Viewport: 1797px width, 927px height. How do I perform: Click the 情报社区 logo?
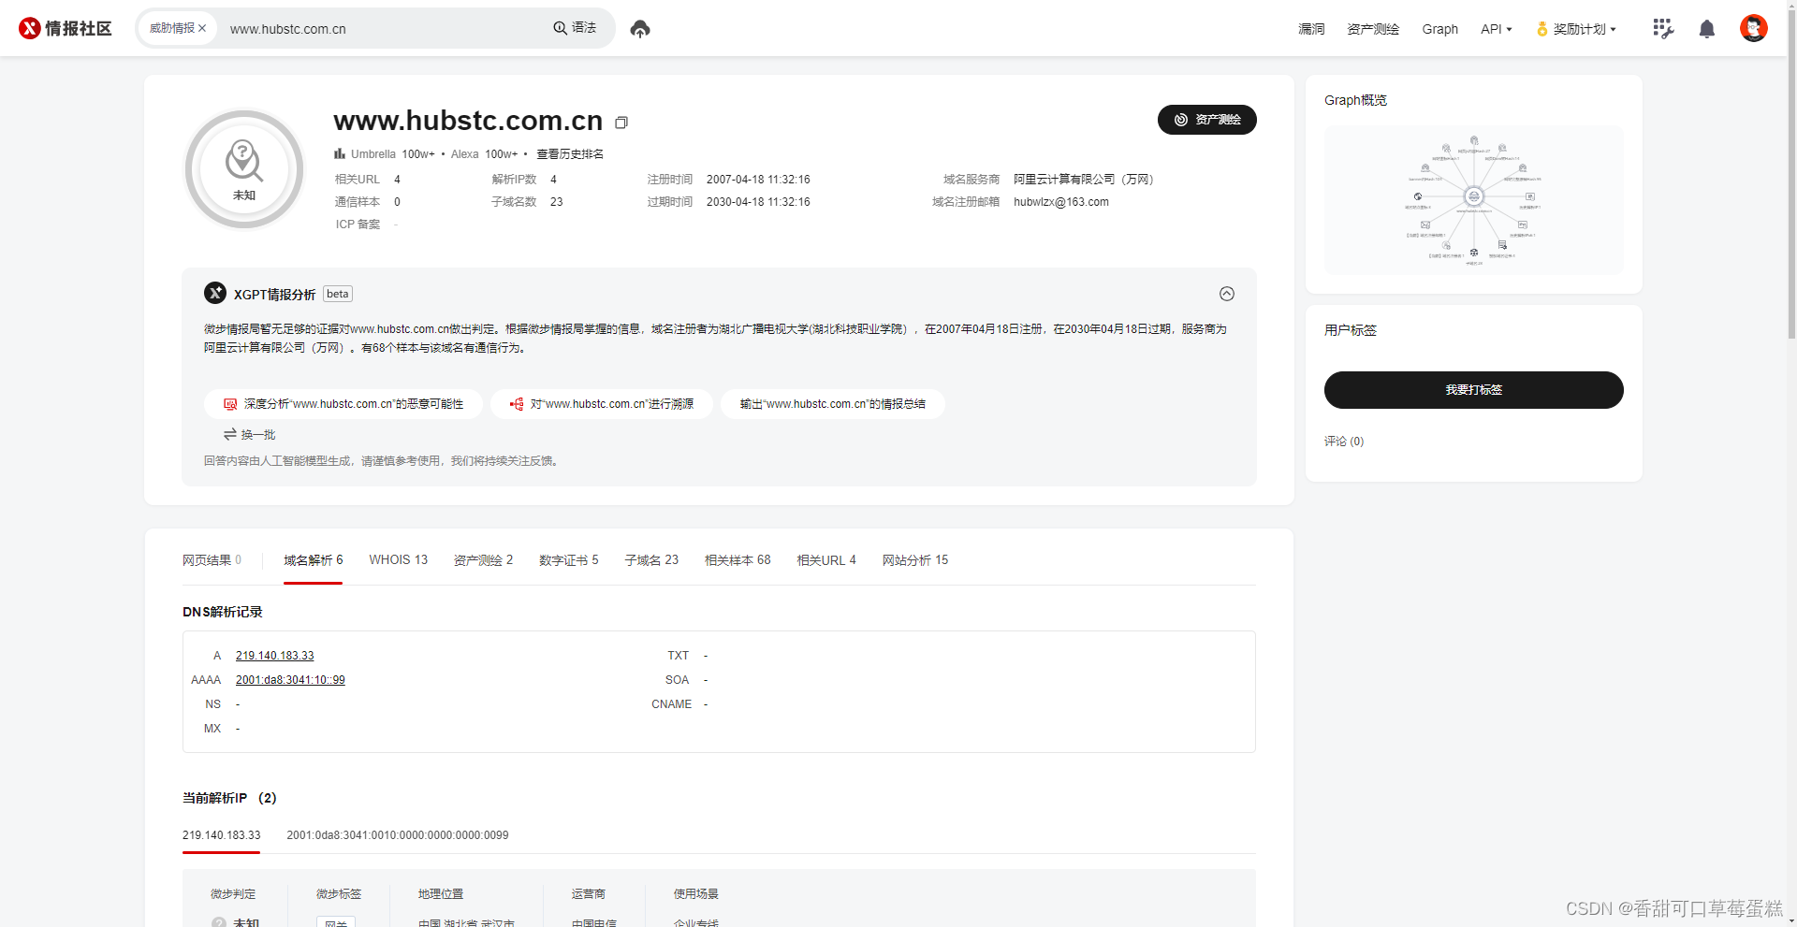click(66, 28)
